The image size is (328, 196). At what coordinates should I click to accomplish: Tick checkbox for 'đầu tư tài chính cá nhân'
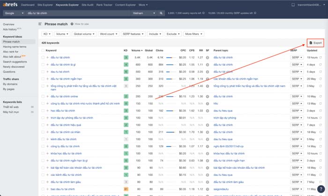(x=43, y=132)
